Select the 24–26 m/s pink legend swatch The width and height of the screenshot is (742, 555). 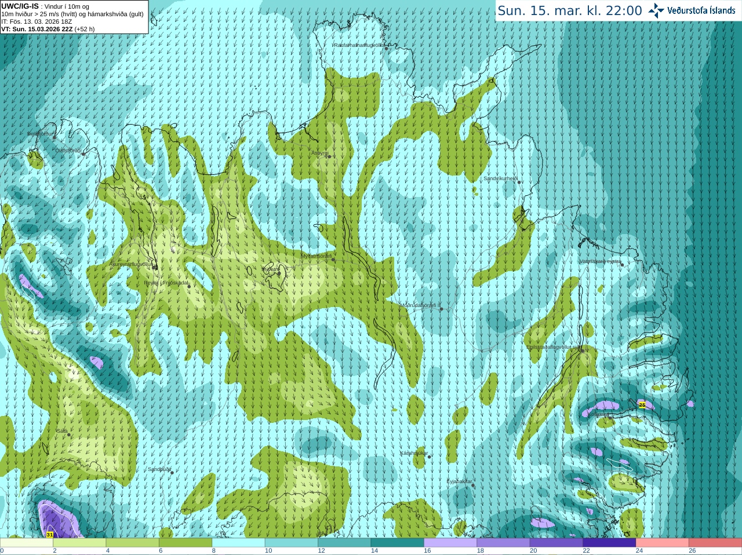[663, 543]
